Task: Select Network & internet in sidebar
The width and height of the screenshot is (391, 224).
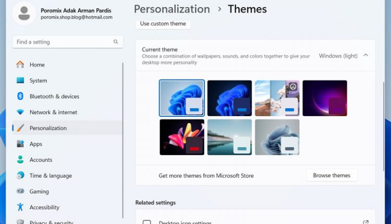Action: coord(67,112)
